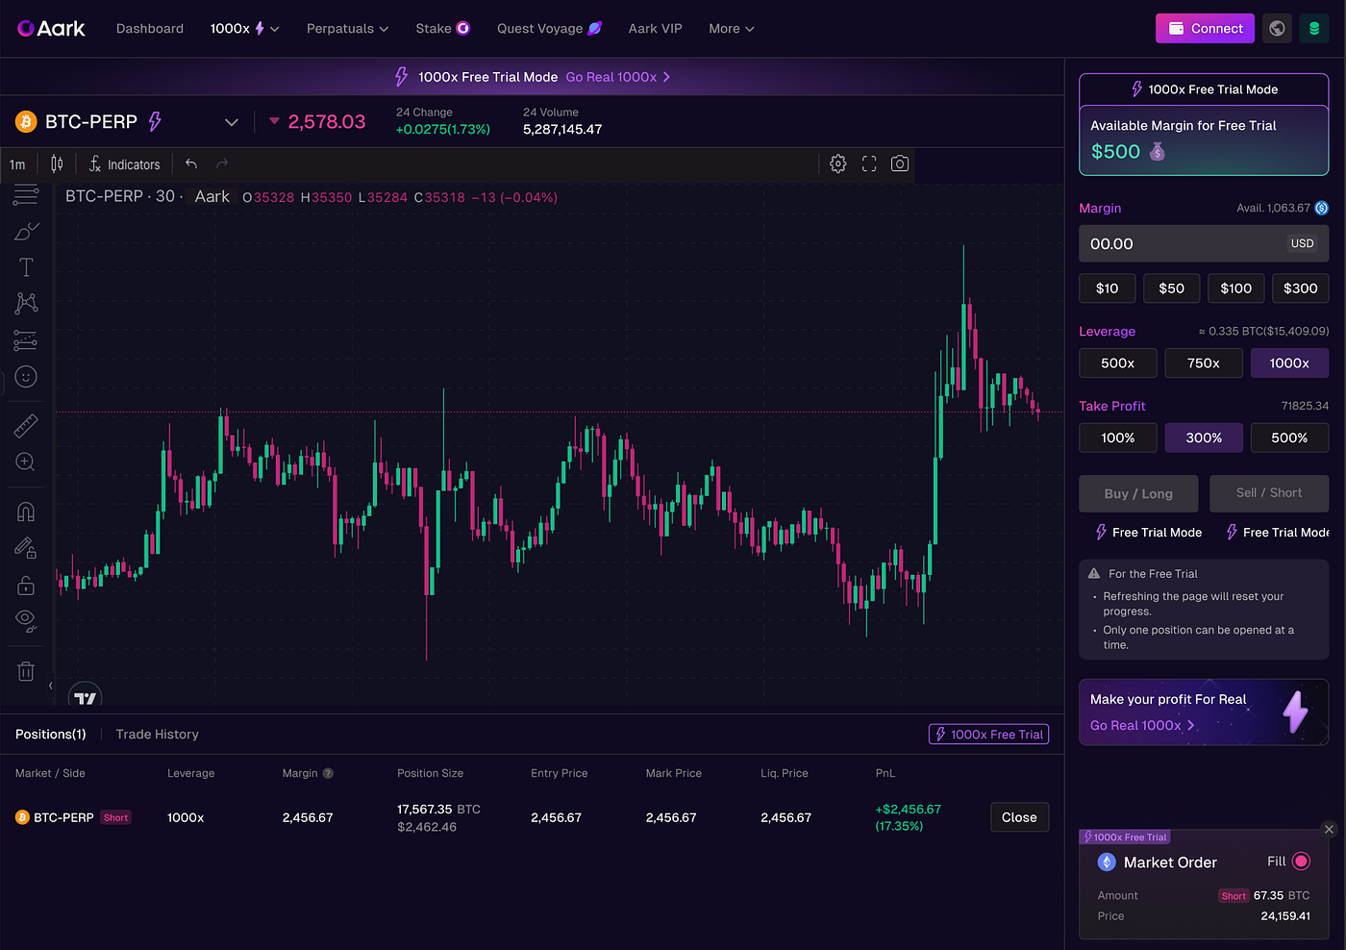Click the Margin amount input field
Viewport: 1346px width, 950px height.
1204,244
